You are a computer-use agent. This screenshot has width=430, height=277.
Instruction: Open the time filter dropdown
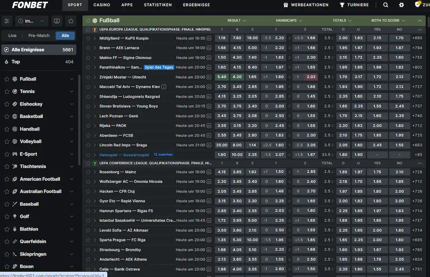pos(31,21)
